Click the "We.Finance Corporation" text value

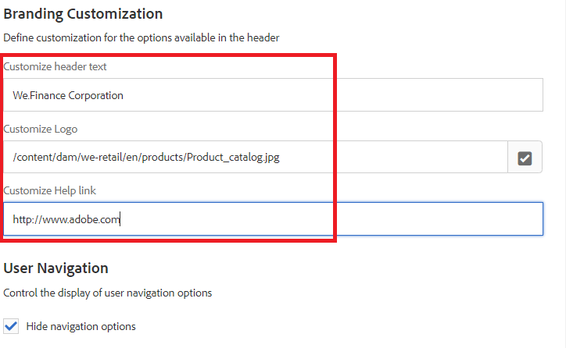[68, 95]
